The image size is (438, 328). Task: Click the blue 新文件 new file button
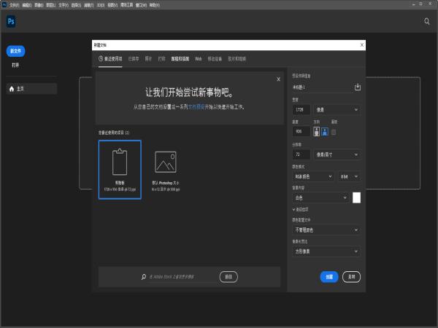15,51
